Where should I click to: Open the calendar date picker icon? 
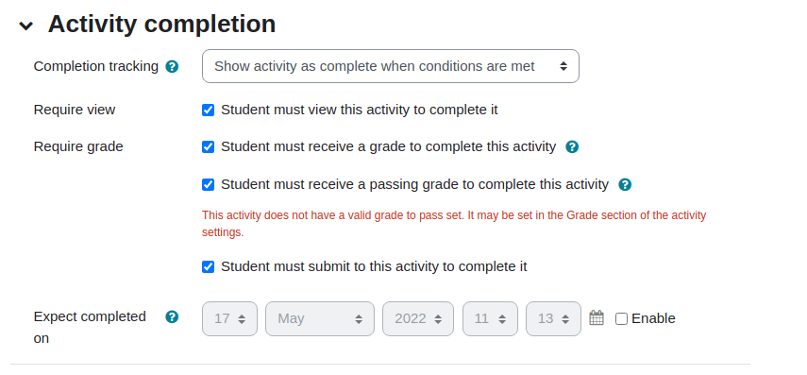click(x=597, y=317)
